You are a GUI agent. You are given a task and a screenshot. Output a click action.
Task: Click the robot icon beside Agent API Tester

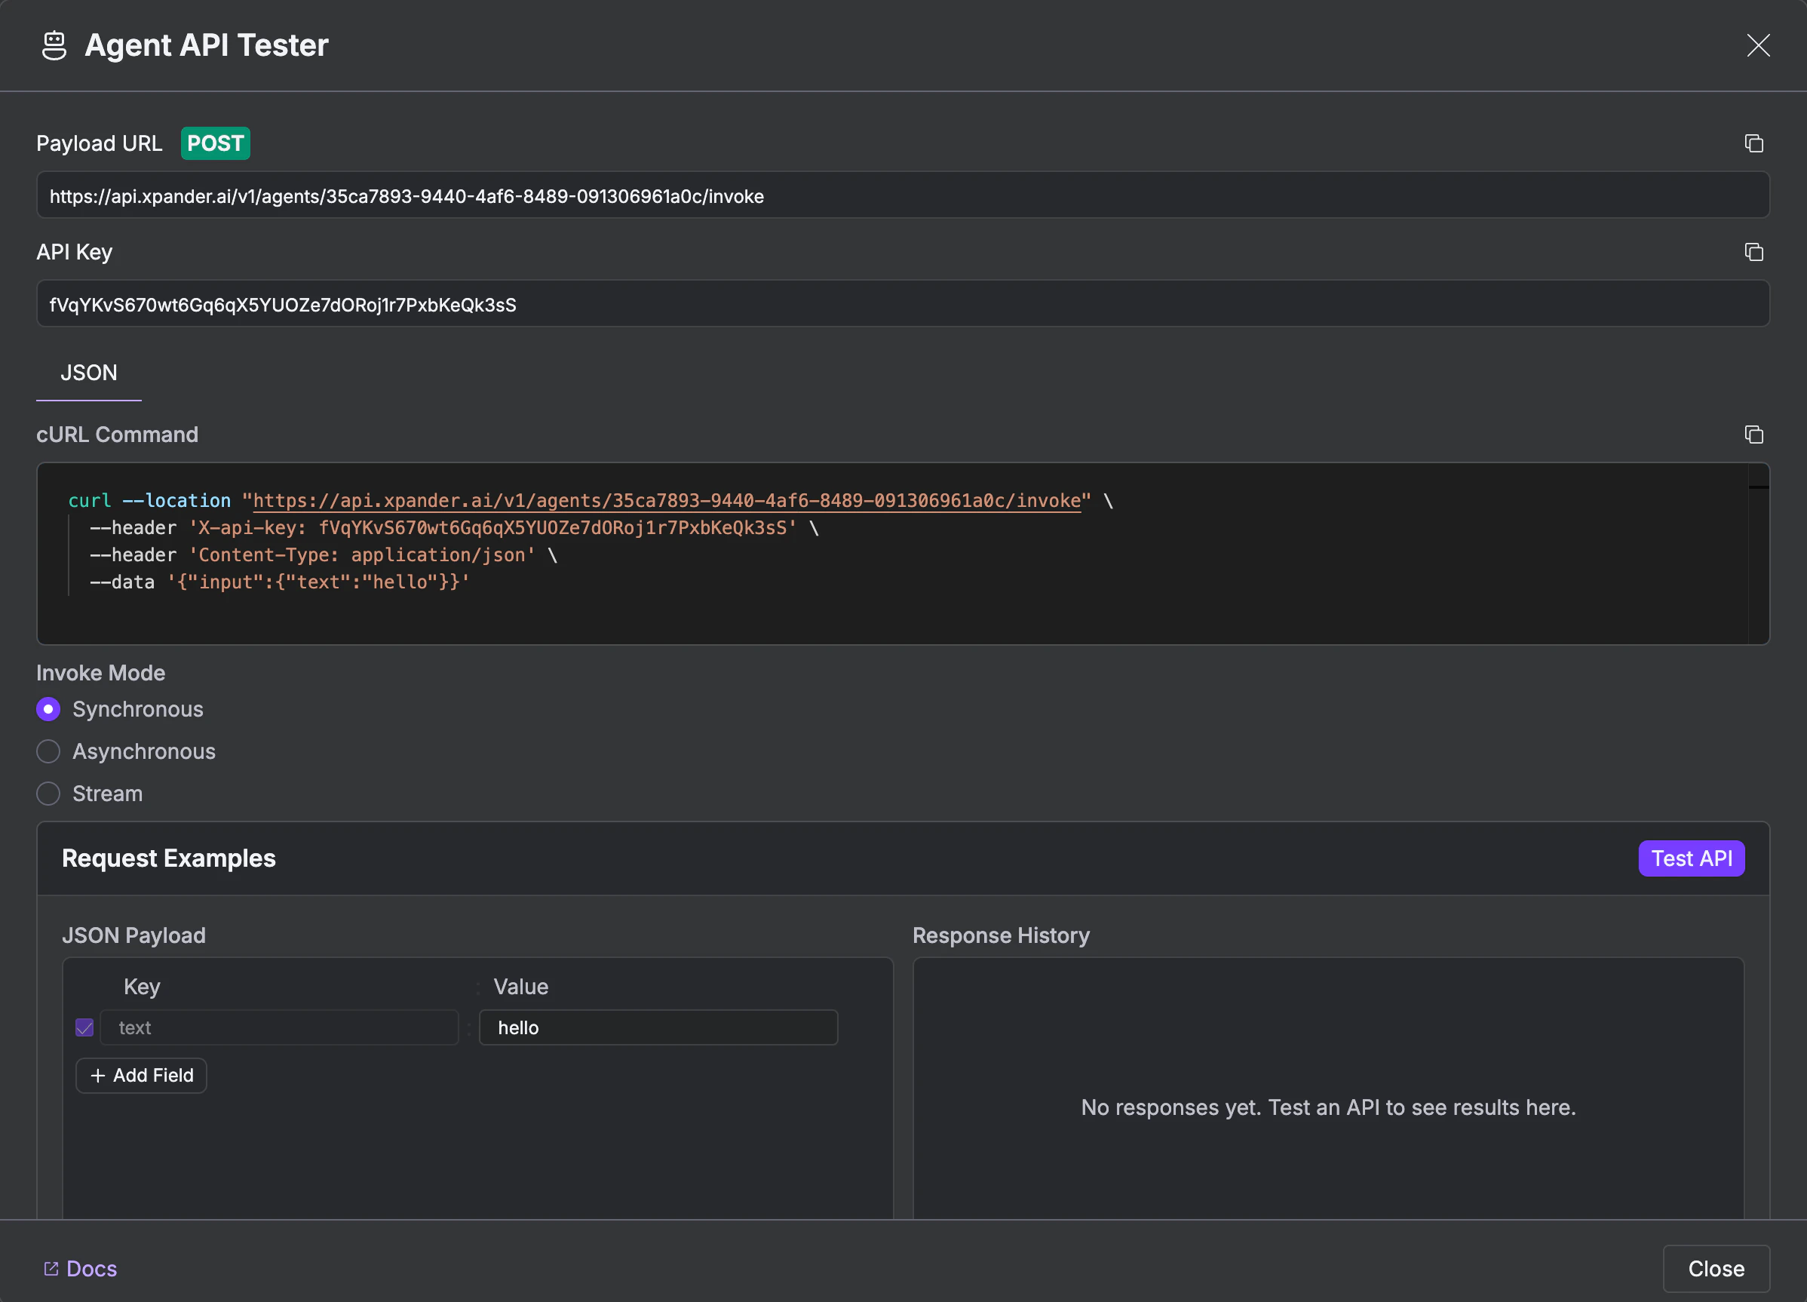pyautogui.click(x=54, y=45)
